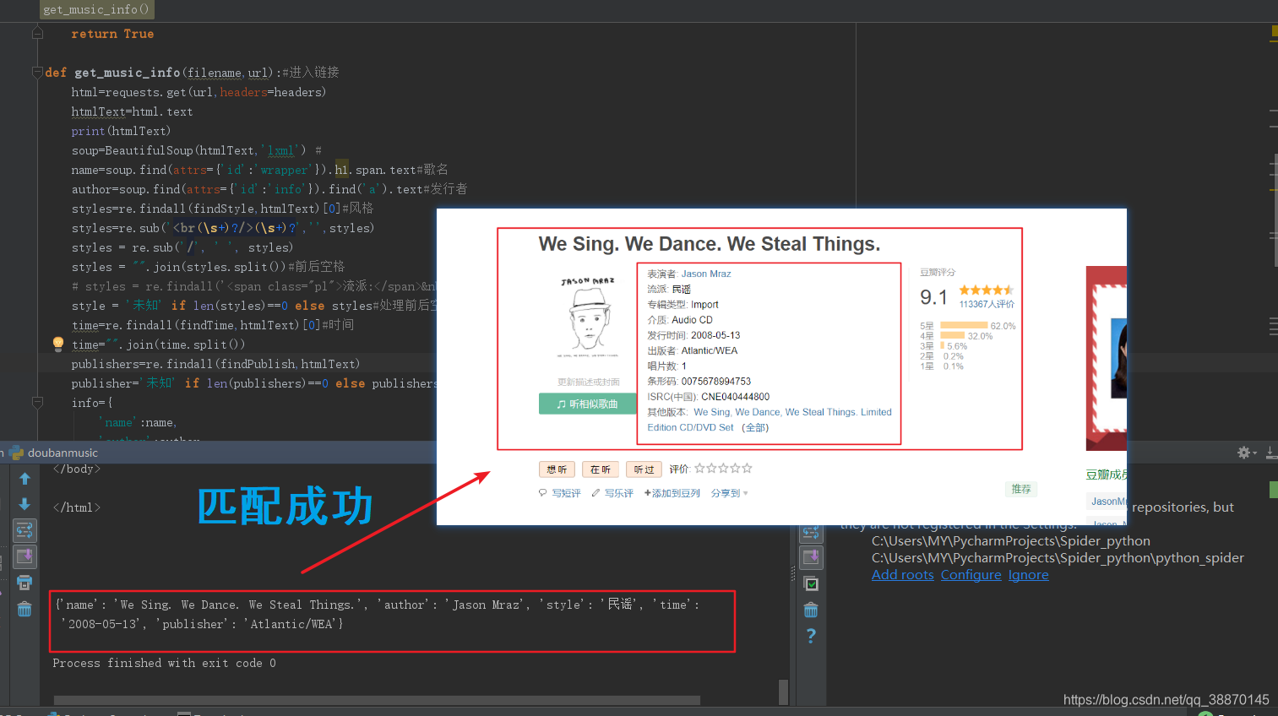Click the code line 'print(htmlText)'

(121, 131)
